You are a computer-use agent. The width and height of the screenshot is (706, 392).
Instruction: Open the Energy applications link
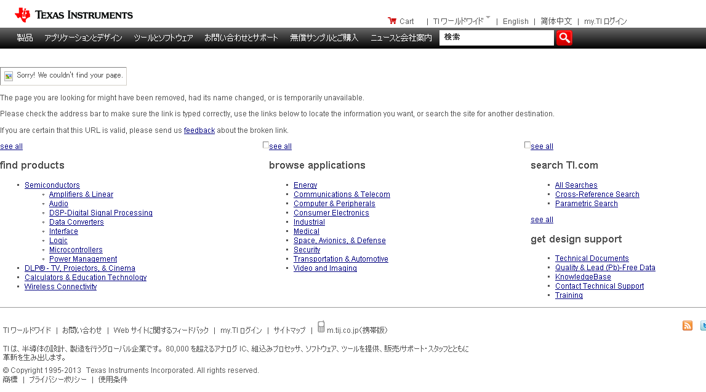coord(305,185)
